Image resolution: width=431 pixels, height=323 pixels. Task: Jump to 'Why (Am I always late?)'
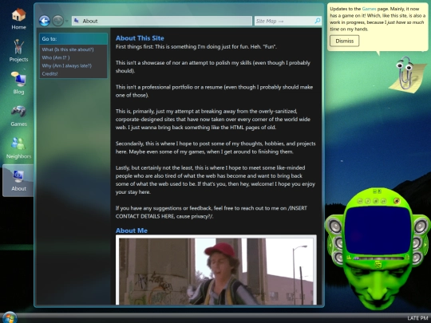click(67, 65)
